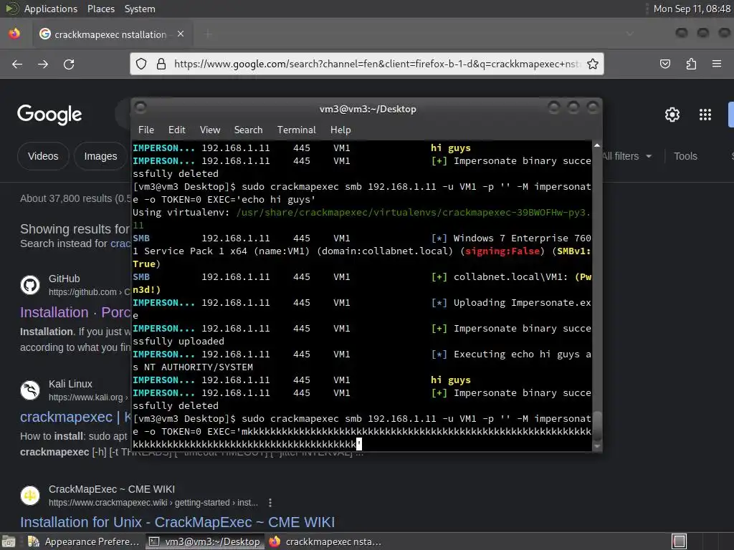Image resolution: width=734 pixels, height=550 pixels.
Task: Expand the All filters dropdown
Action: pos(626,156)
